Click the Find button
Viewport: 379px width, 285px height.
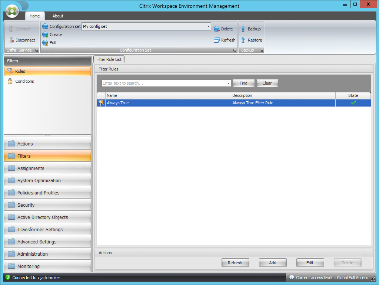click(x=243, y=83)
